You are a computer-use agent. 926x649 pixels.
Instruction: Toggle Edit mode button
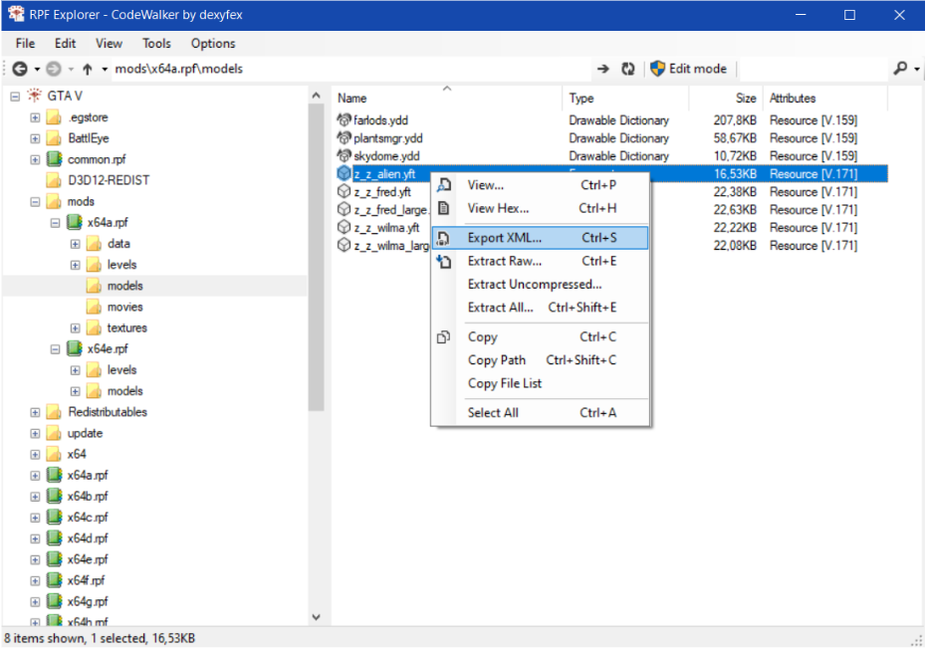pyautogui.click(x=688, y=69)
